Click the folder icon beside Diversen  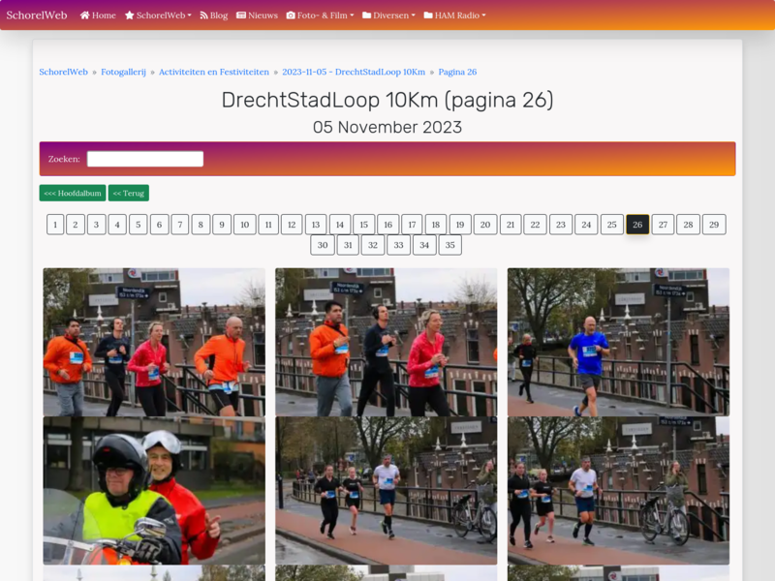point(367,15)
